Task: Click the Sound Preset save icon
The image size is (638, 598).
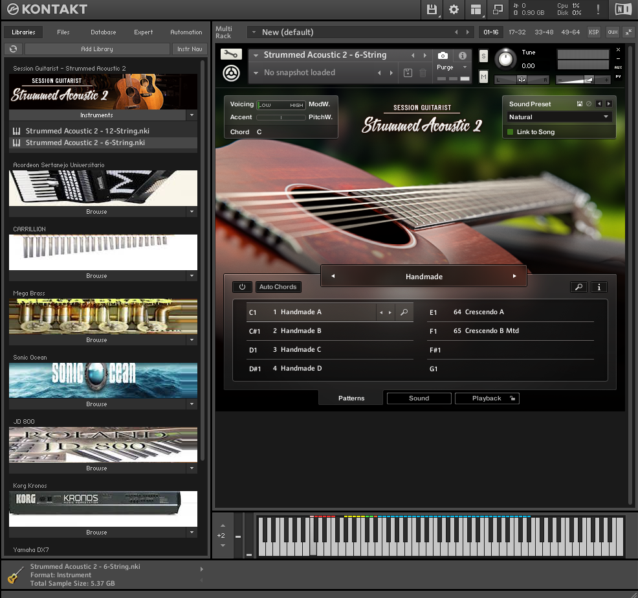Action: 580,104
